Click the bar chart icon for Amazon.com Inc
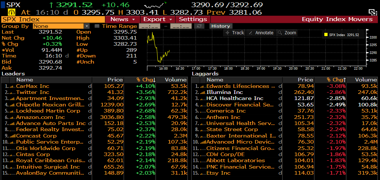Viewport: 380px width, 180px height. [x=13, y=117]
